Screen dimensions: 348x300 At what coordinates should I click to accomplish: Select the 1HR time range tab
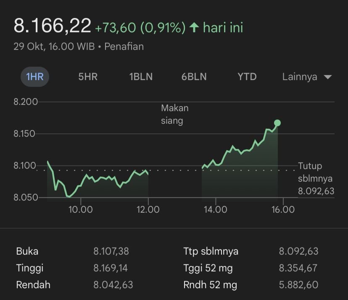point(35,77)
